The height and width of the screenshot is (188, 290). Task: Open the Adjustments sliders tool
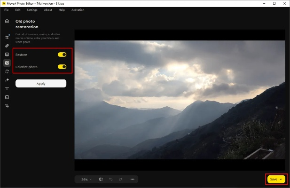coord(7,37)
